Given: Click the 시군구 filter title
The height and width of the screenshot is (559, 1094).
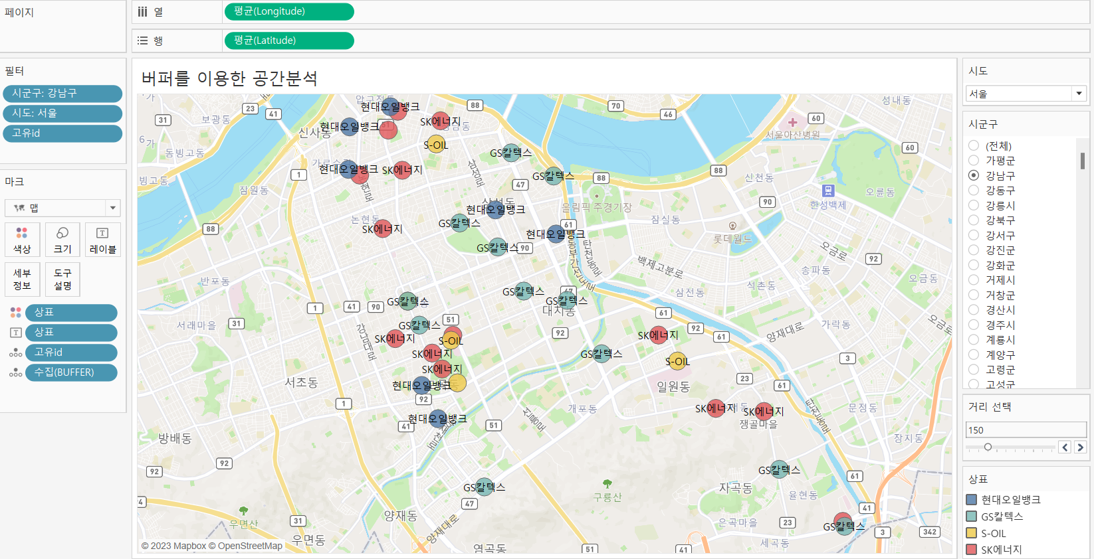Looking at the screenshot, I should coord(983,124).
